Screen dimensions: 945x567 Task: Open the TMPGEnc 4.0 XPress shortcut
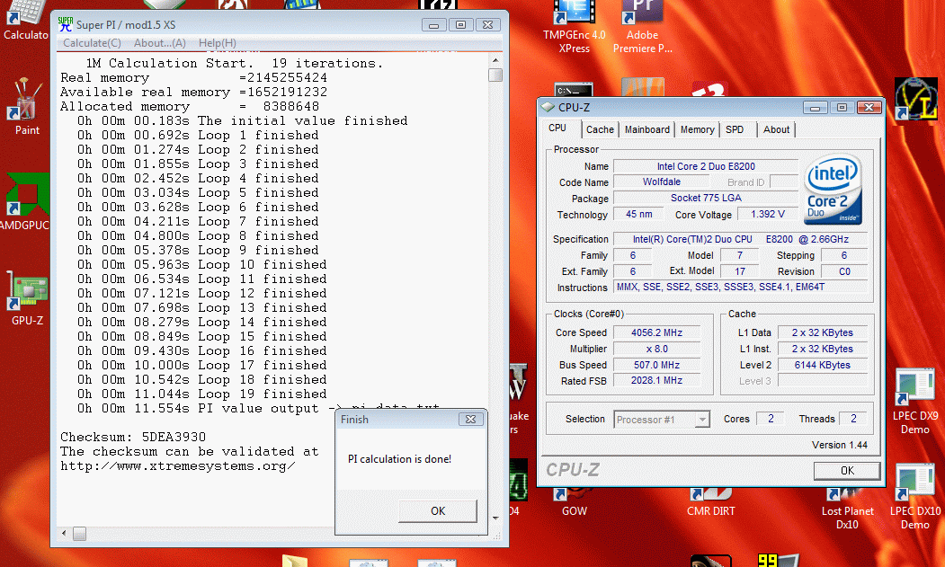(x=574, y=27)
